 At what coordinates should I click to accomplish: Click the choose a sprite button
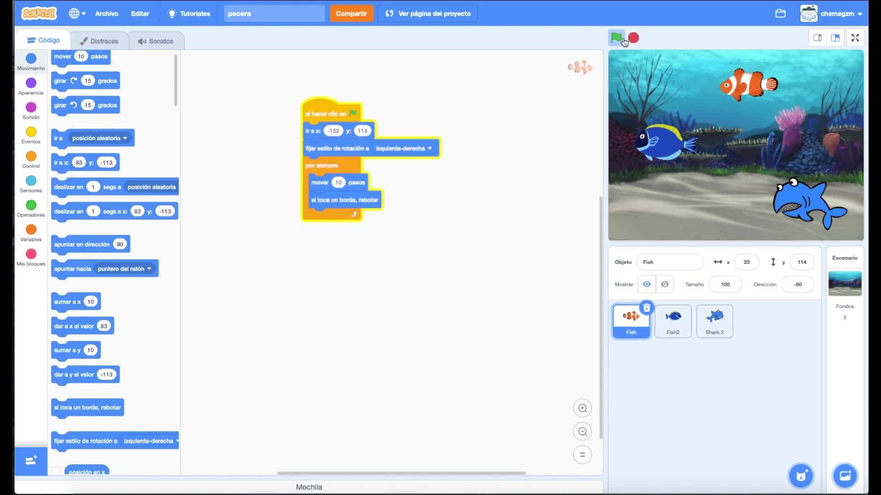pos(801,476)
